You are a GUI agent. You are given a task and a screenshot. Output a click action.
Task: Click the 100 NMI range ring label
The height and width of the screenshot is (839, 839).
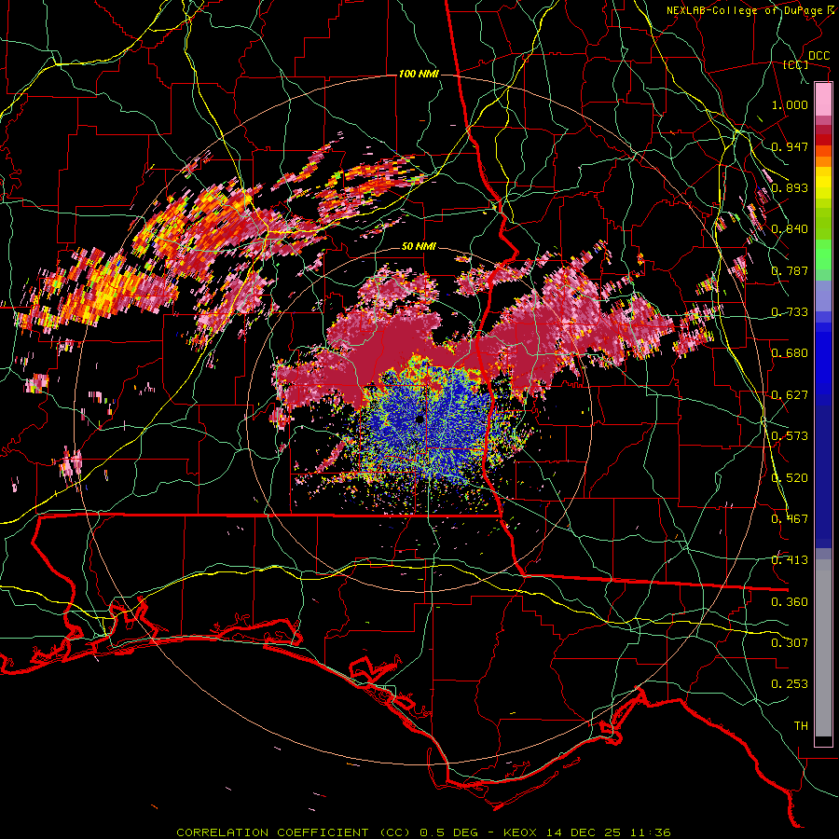[x=419, y=74]
